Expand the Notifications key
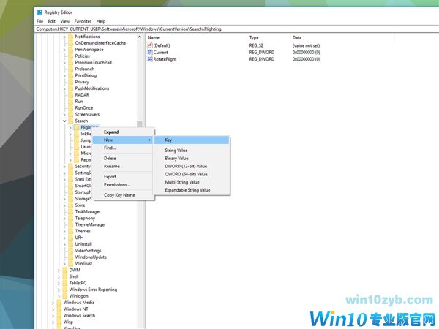The height and width of the screenshot is (329, 439). (64, 37)
